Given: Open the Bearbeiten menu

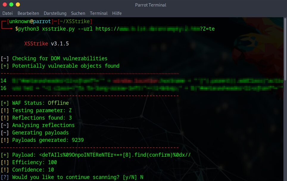Looking at the screenshot, I should point(28,13).
